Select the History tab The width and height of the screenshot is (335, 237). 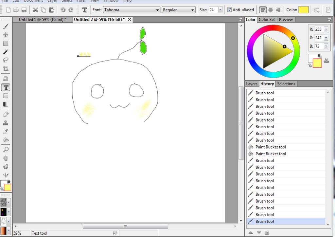(267, 84)
